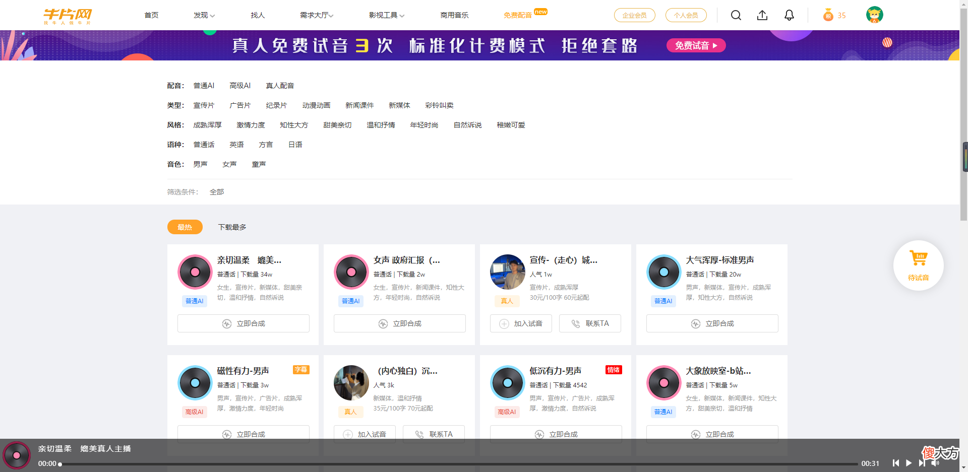Open the 待试音 shopping cart
This screenshot has width=968, height=472.
(919, 265)
